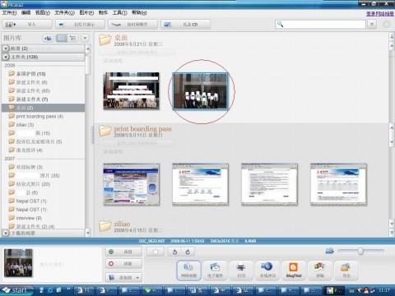Click the star rating button

(x=156, y=252)
